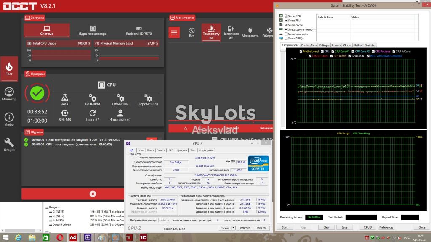Click the Start button in AIDA64
Screen dimensions: 431x242
click(285, 227)
